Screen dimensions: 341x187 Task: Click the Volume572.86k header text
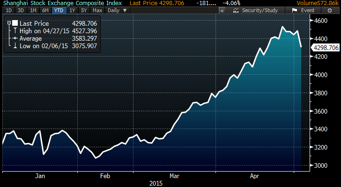[319, 3]
